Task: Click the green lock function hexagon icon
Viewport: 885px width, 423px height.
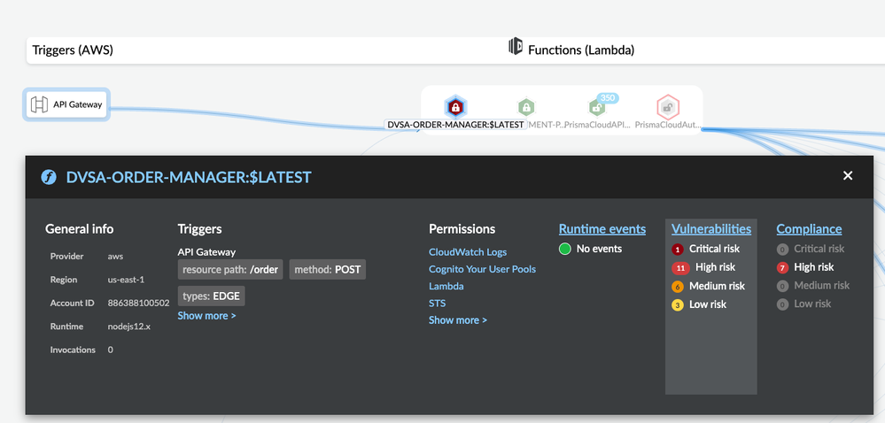Action: point(526,108)
